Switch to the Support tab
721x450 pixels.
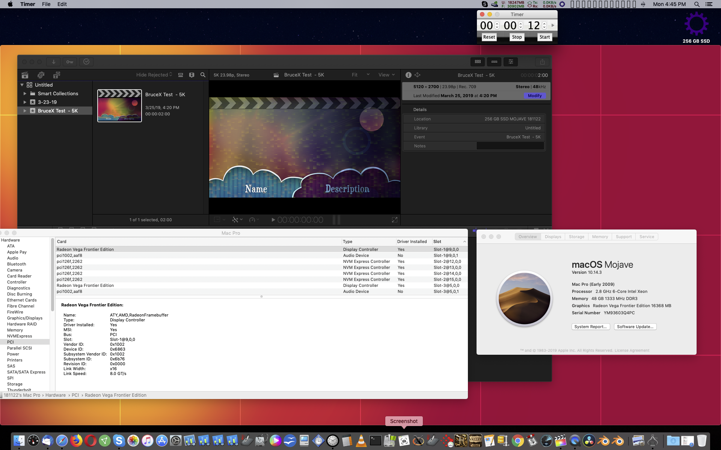point(624,237)
